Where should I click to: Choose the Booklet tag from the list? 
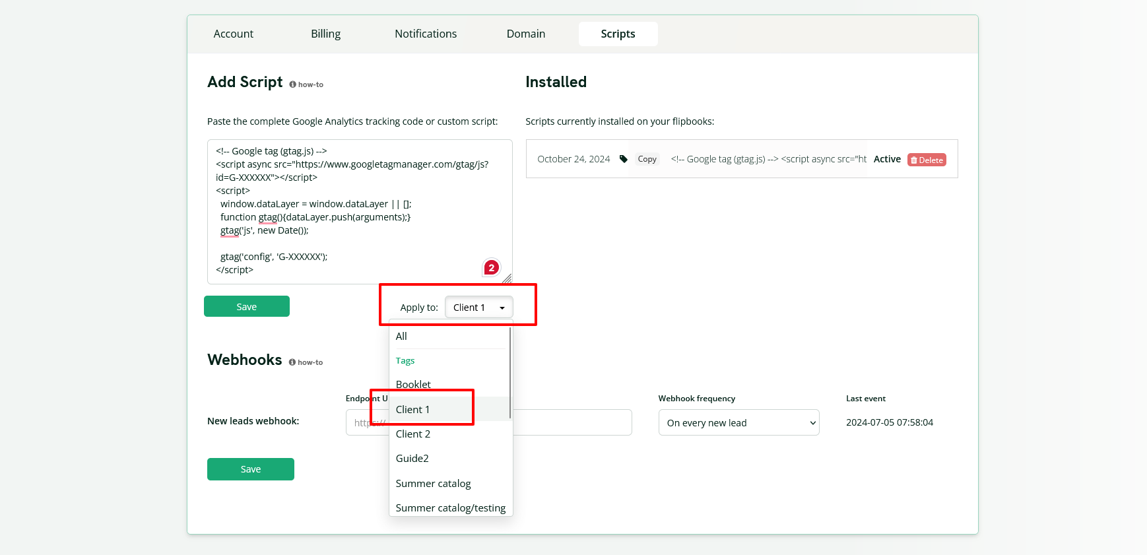413,384
